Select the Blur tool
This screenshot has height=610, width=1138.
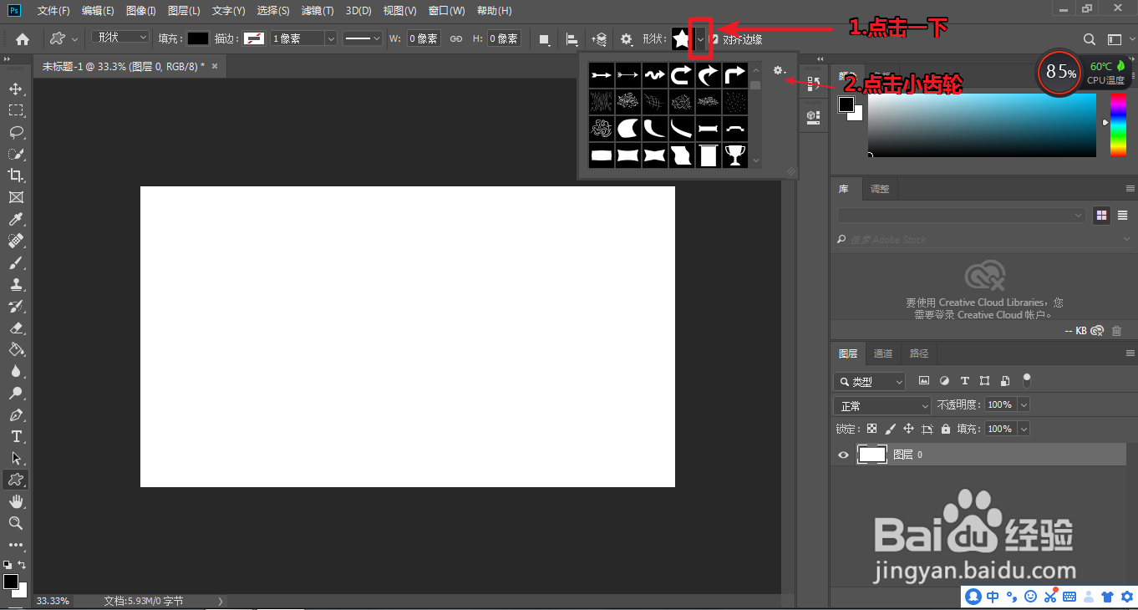15,371
